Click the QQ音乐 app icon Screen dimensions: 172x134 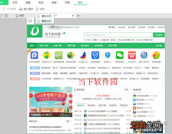coord(47,55)
